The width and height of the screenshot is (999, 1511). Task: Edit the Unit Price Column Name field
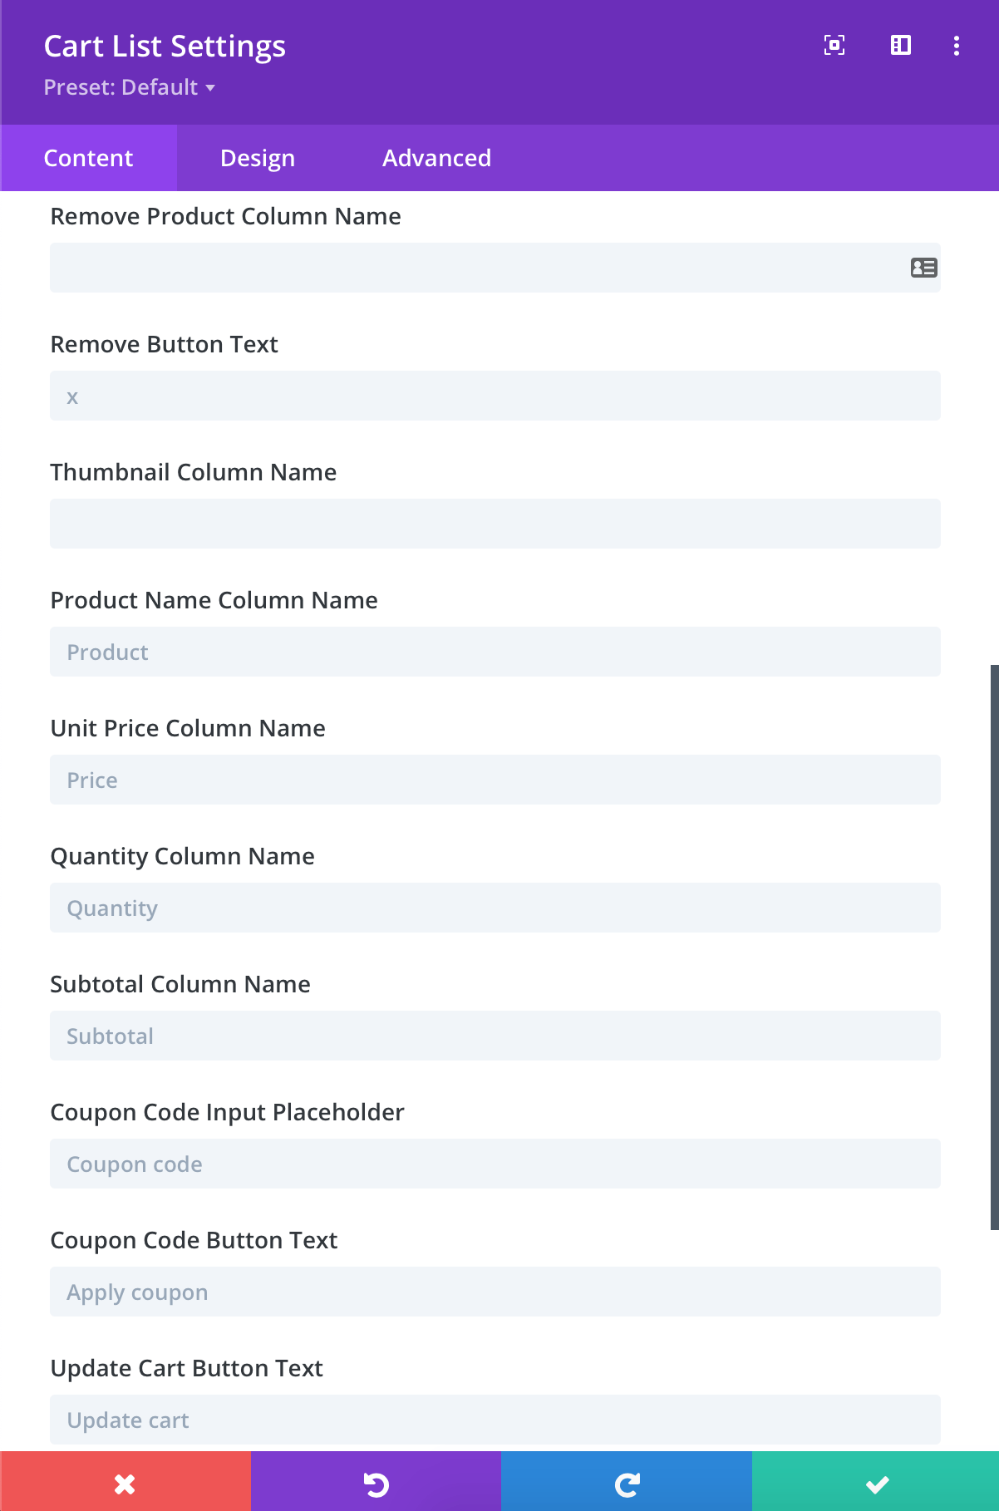click(495, 780)
